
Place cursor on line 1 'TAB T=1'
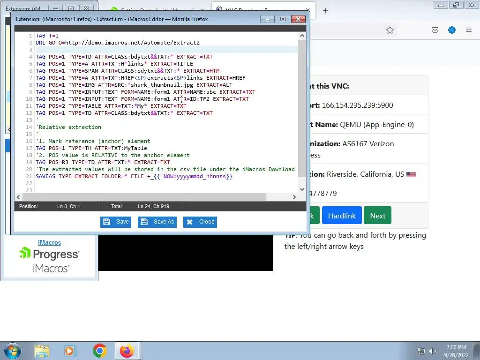47,36
